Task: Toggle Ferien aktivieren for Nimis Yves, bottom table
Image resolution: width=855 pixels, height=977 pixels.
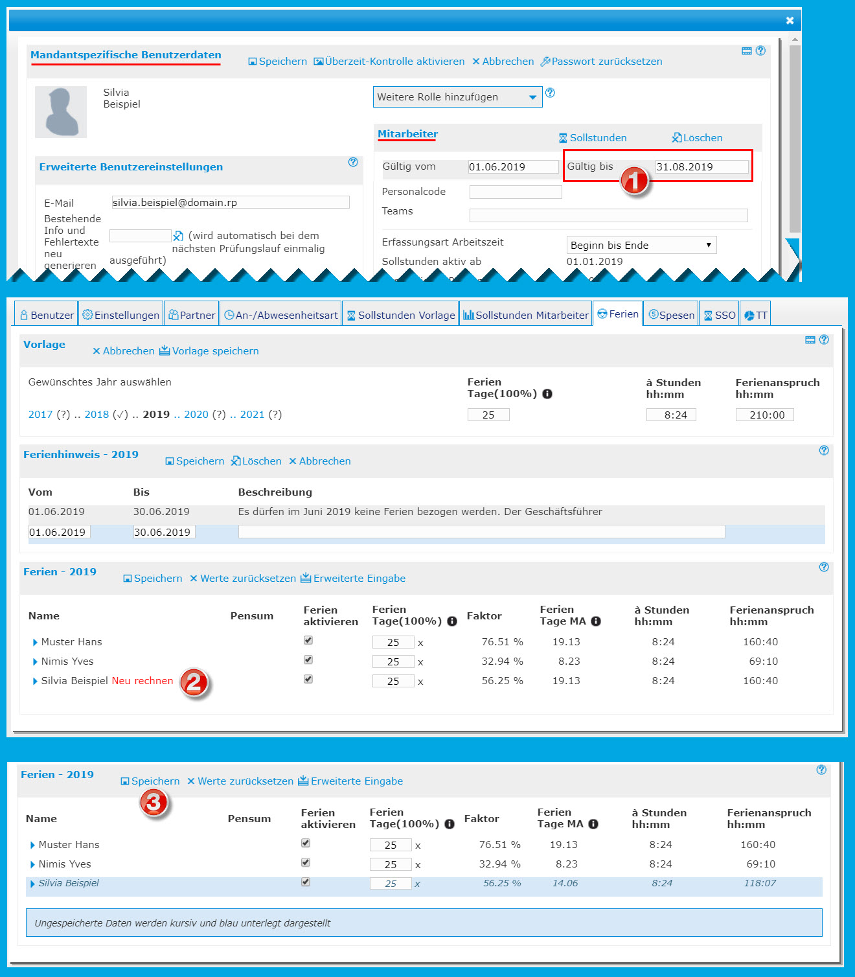Action: pos(306,862)
